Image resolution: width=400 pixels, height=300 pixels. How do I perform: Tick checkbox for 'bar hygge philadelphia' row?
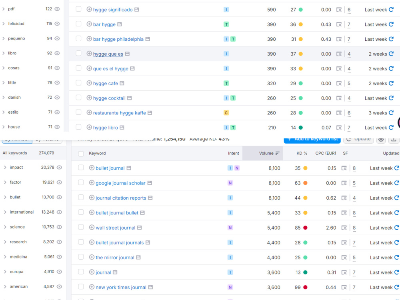click(78, 38)
